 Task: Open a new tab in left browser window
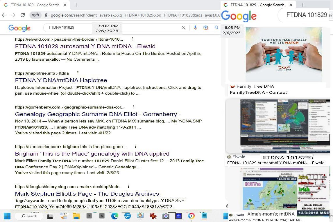(x=76, y=5)
